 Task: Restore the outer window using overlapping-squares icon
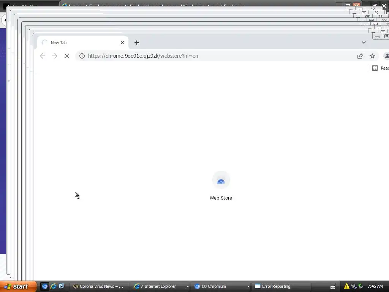[375, 5]
